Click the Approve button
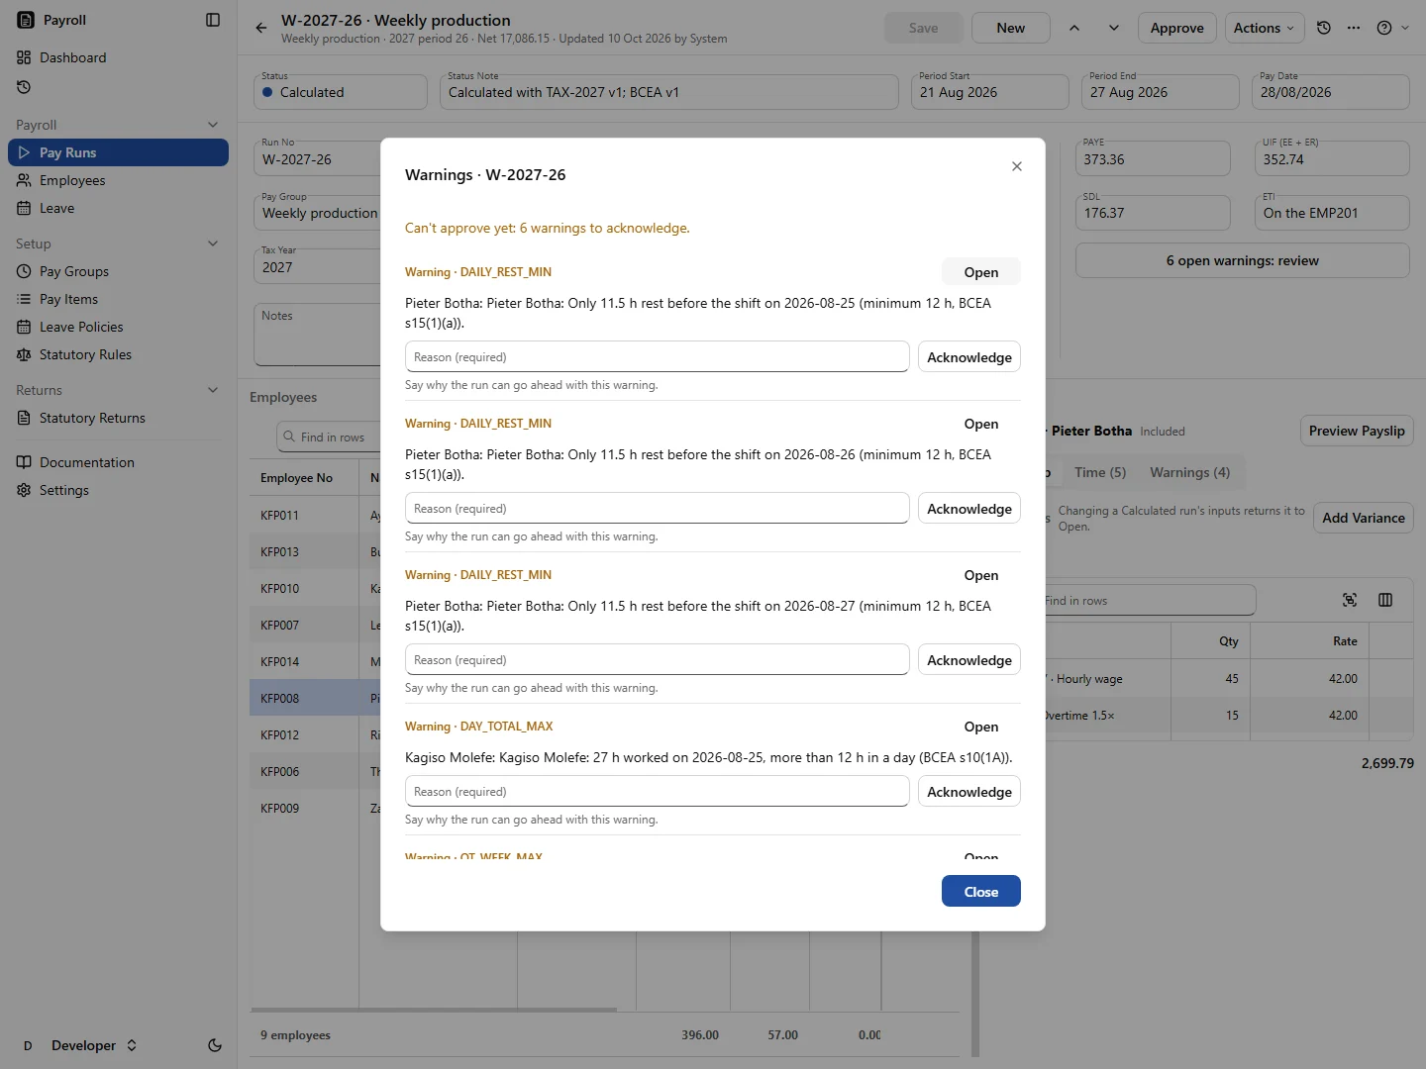The width and height of the screenshot is (1426, 1069). point(1177,28)
